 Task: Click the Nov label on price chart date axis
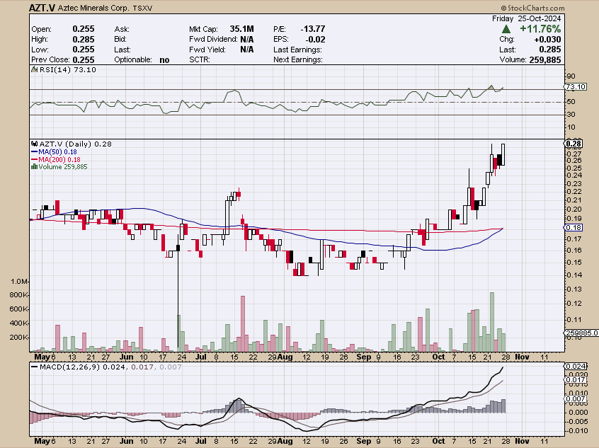point(522,357)
